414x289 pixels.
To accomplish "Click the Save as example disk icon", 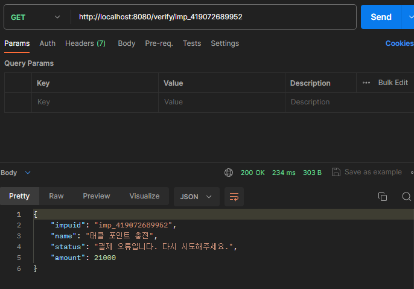I will [x=336, y=172].
